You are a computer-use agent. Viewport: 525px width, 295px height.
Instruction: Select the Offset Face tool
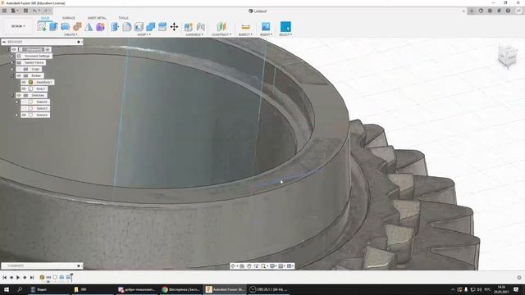coord(162,27)
